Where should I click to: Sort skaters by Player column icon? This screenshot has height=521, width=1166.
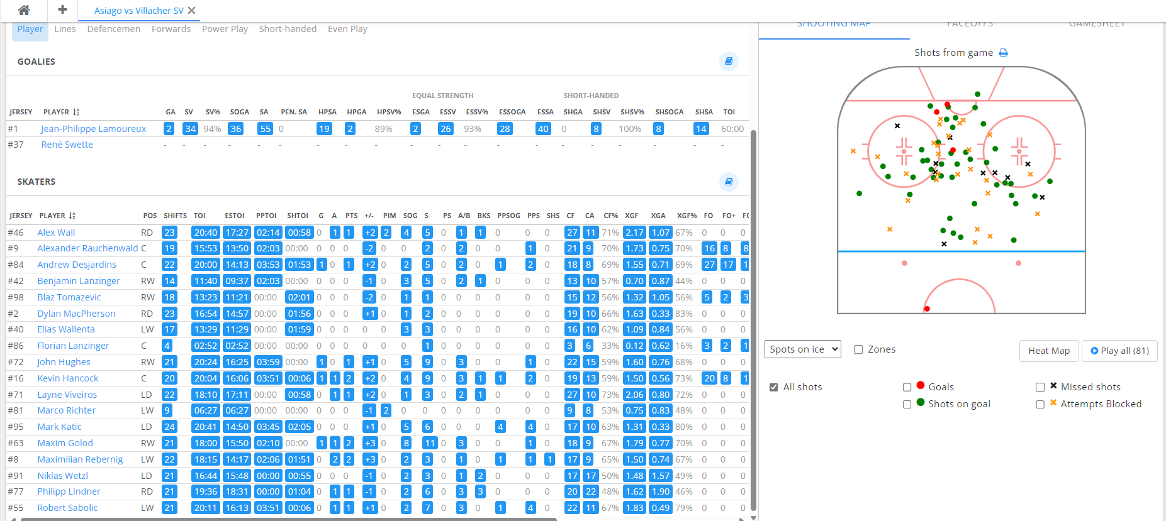(x=72, y=216)
